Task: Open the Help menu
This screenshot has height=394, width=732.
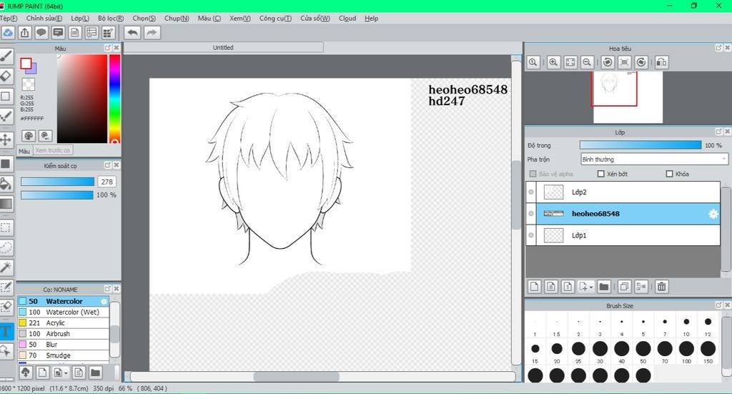Action: tap(371, 18)
